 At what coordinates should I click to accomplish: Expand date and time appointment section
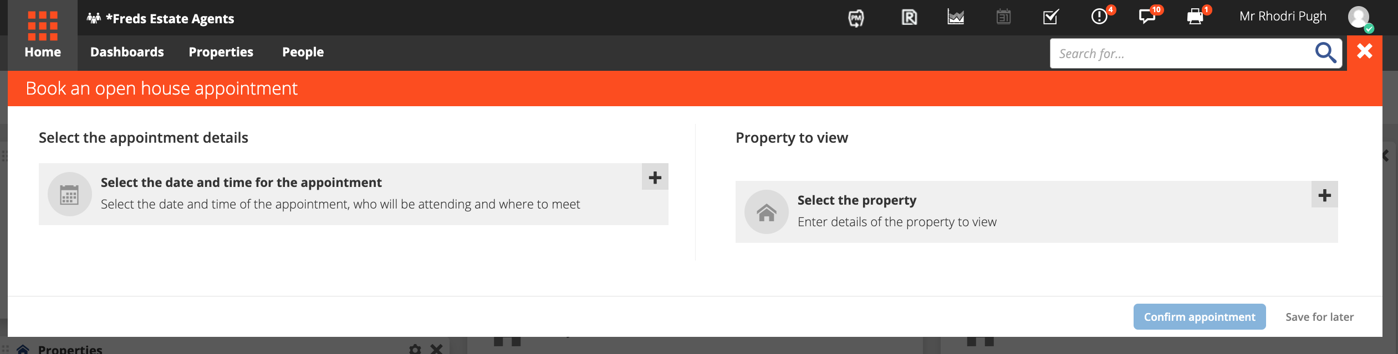[655, 177]
